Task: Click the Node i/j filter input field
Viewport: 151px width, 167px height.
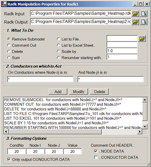Action: pyautogui.click(x=40, y=79)
